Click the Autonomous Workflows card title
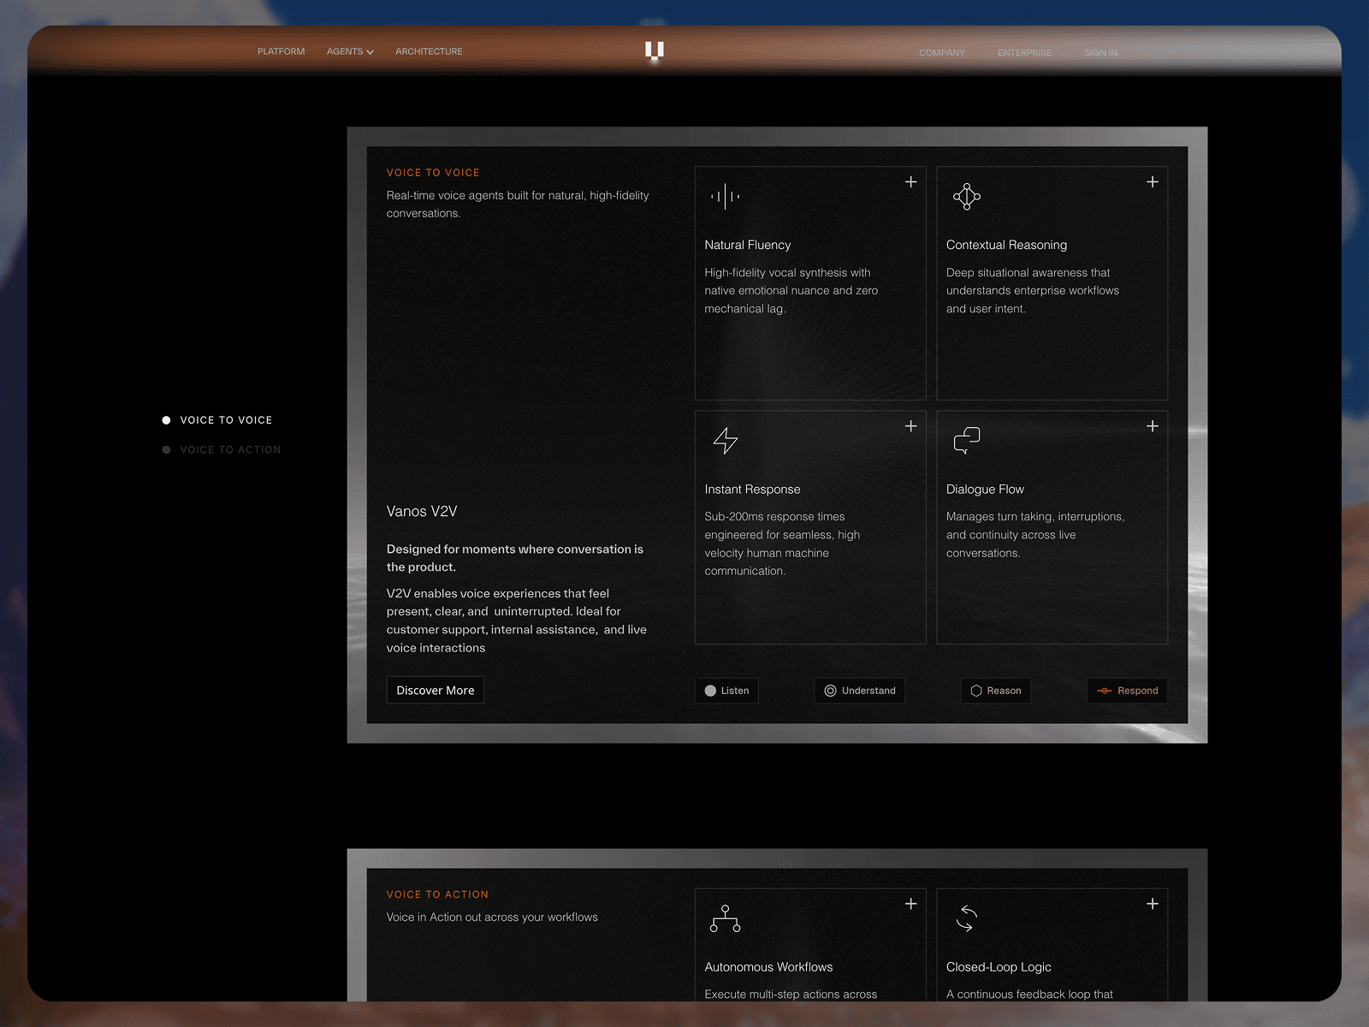The height and width of the screenshot is (1027, 1369). click(768, 967)
